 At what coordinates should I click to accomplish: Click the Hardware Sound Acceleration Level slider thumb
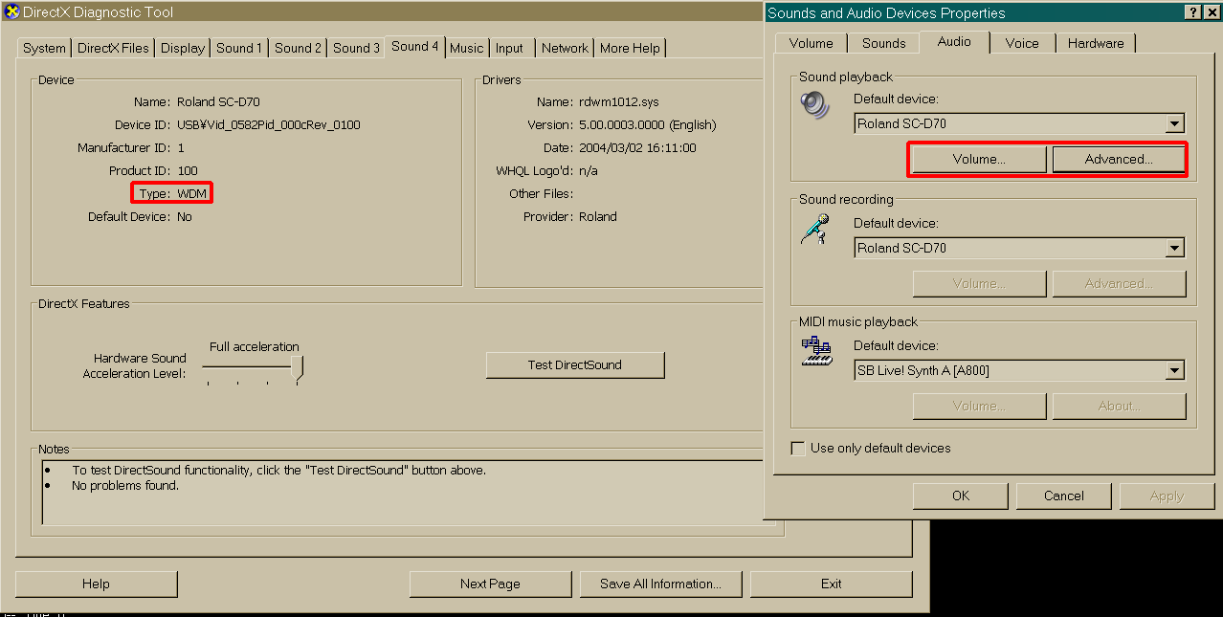pos(298,369)
